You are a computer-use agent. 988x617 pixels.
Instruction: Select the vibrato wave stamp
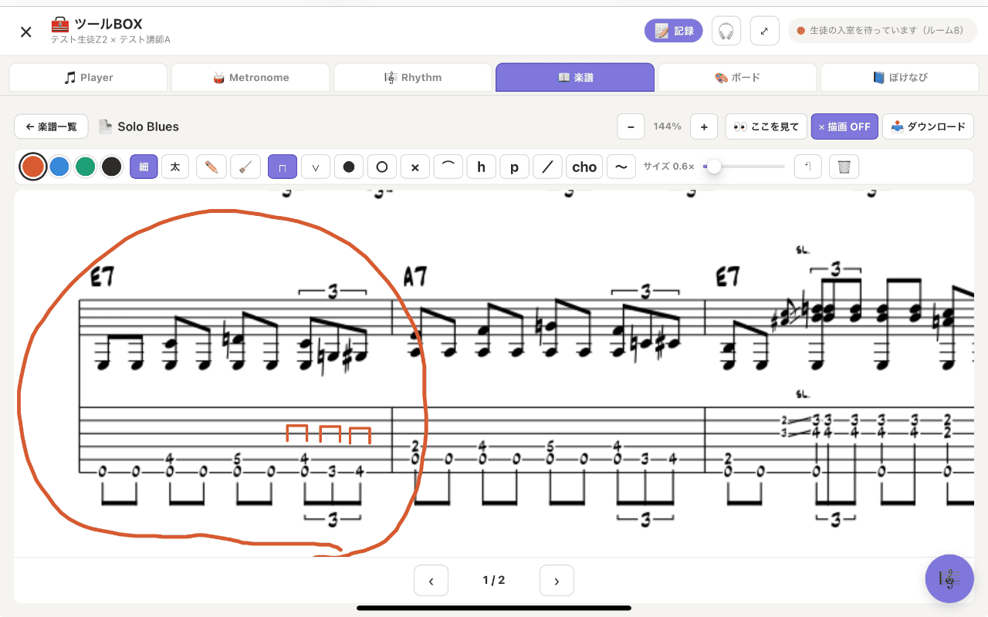coord(621,167)
